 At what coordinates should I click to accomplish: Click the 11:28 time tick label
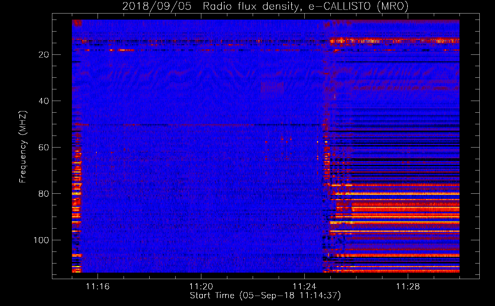(408, 287)
